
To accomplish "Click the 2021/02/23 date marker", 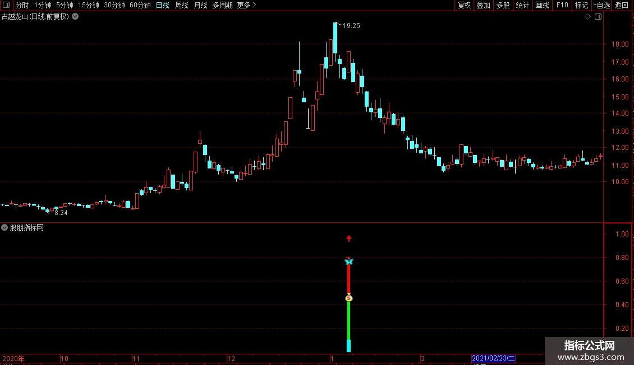I will coord(493,358).
